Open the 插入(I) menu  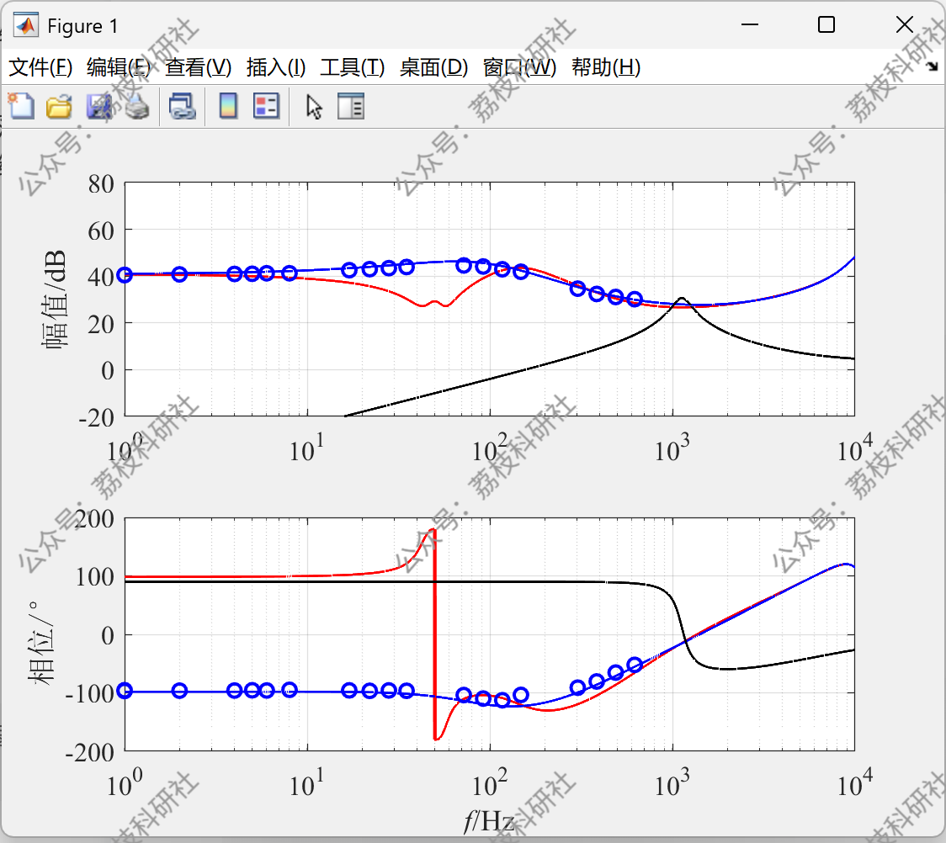tap(276, 67)
